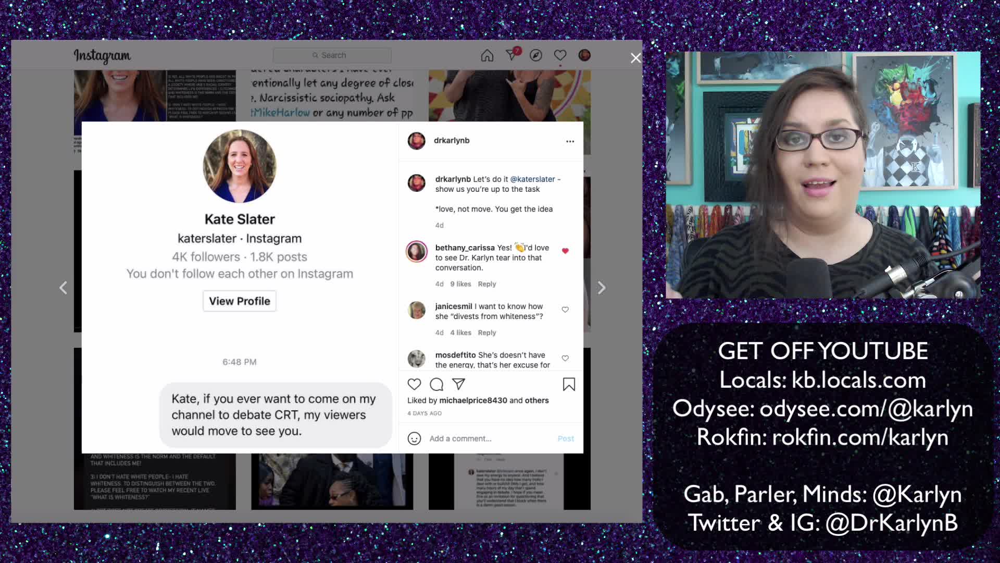
Task: Click the Instagram logo
Action: click(102, 56)
